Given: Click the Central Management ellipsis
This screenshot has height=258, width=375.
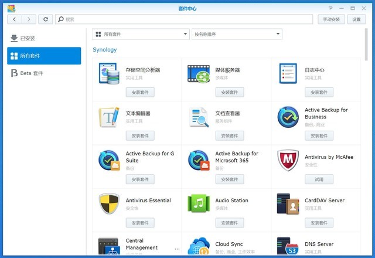Looking at the screenshot, I should click(x=177, y=249).
